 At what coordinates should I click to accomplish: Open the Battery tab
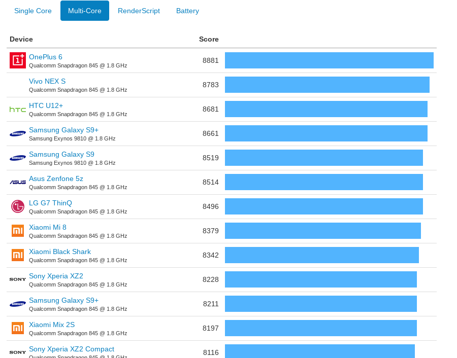tap(188, 11)
